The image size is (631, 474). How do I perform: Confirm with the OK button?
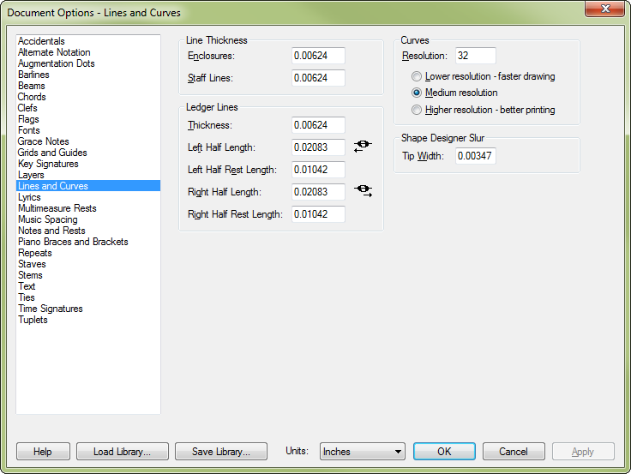click(444, 452)
